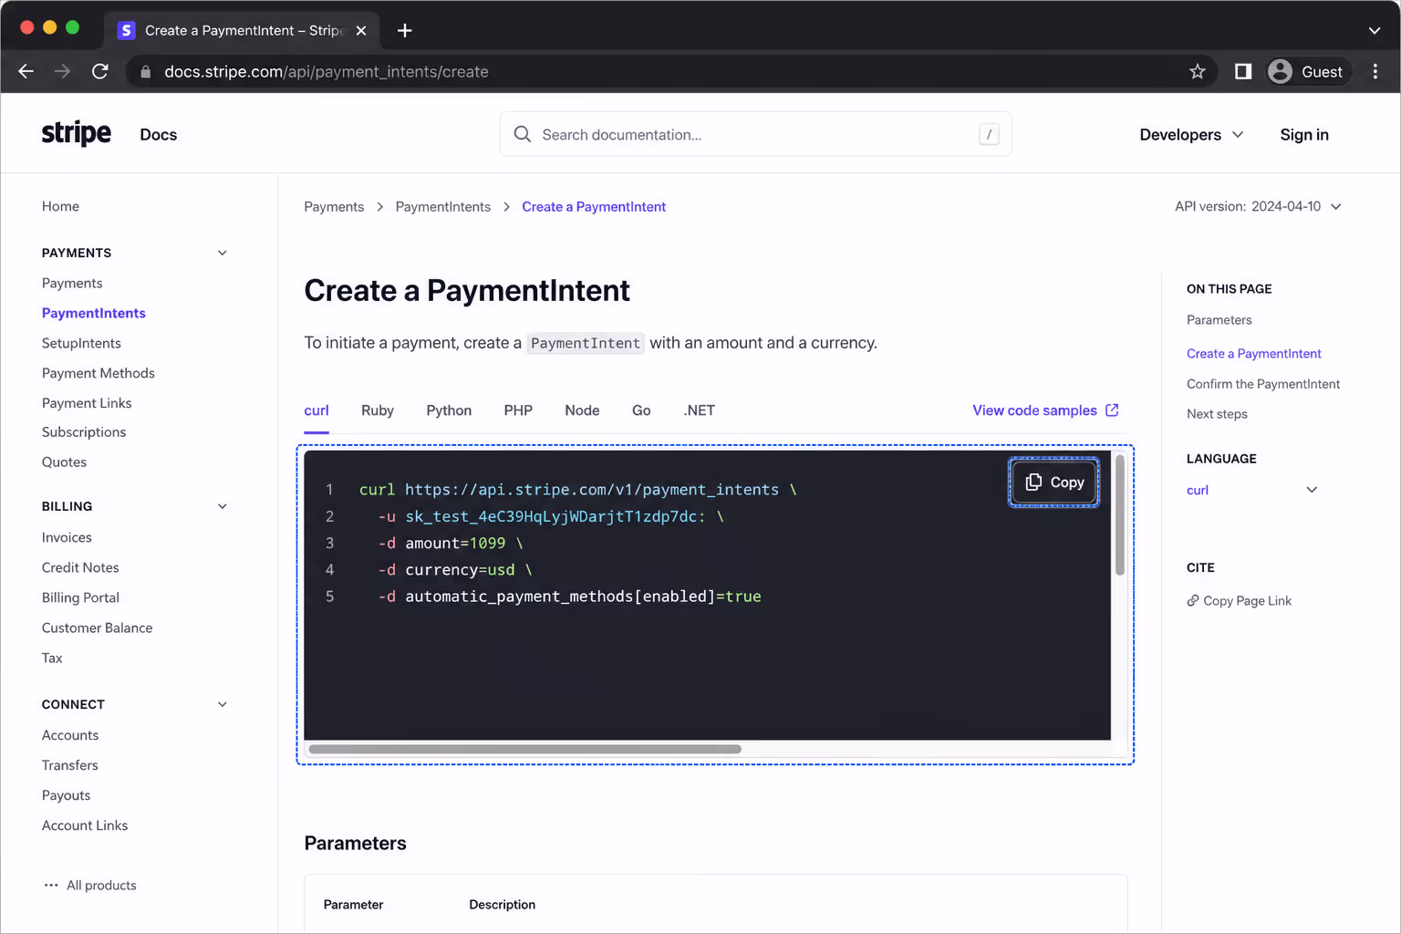Open Customer Balance in the sidebar
Image resolution: width=1401 pixels, height=934 pixels.
[x=98, y=628]
